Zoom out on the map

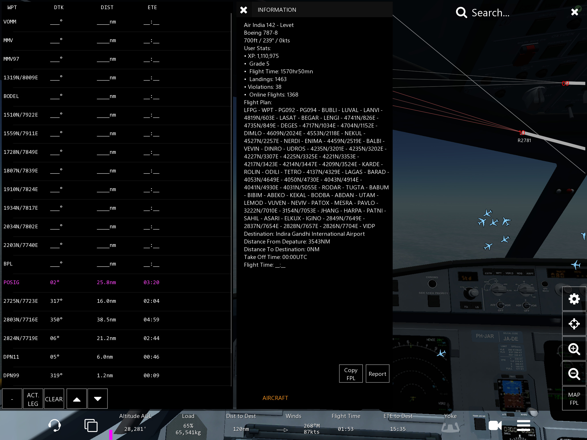pos(574,374)
